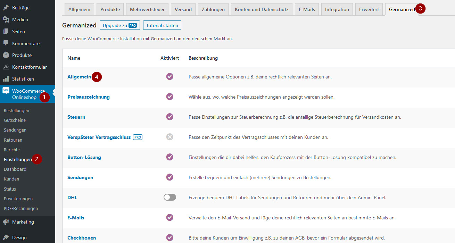
Task: Toggle the E-Mails activated checkmark
Action: tap(170, 218)
